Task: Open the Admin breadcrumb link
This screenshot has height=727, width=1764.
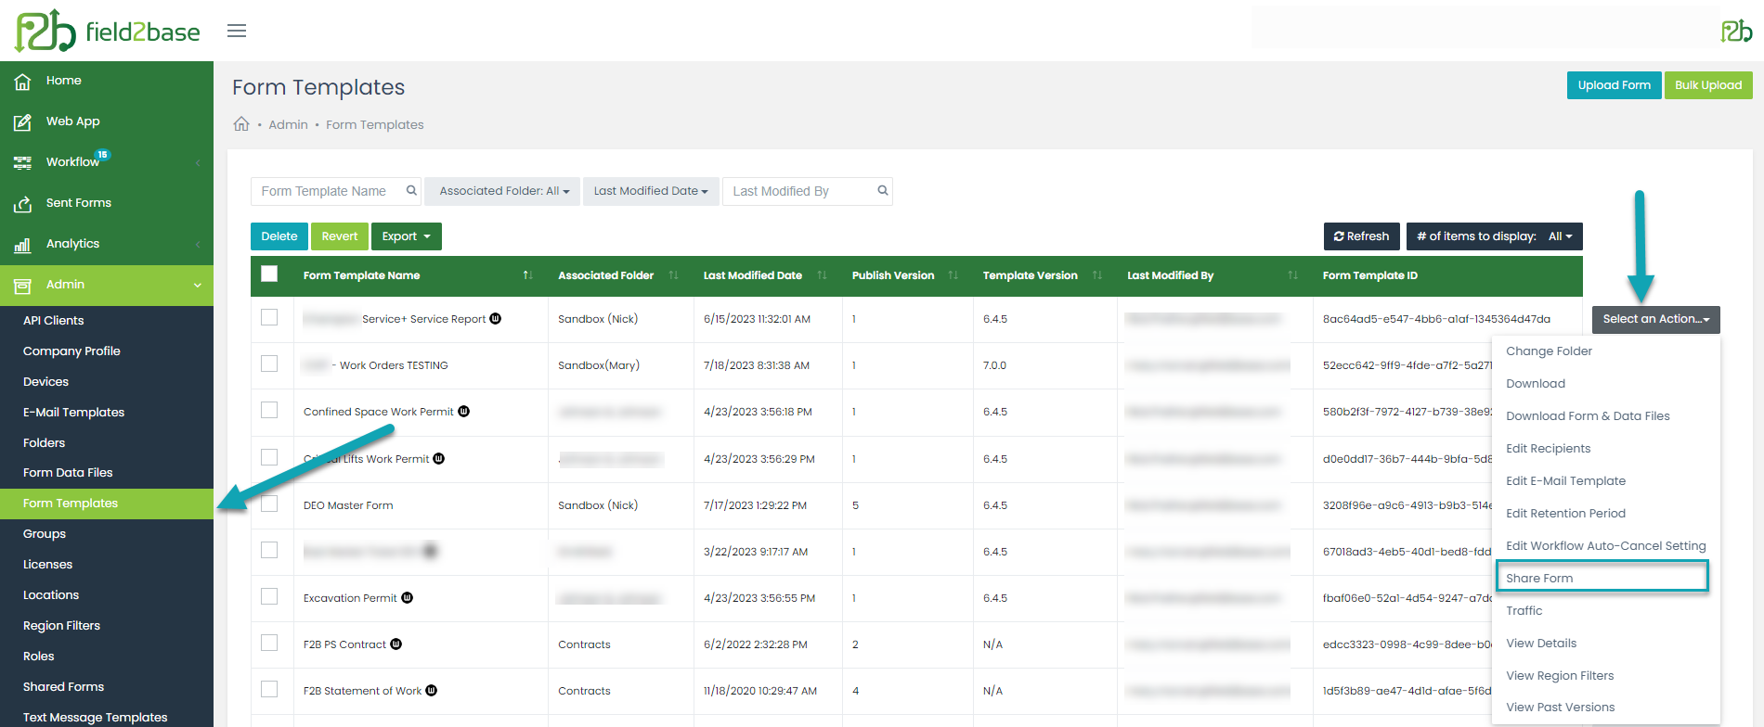Action: 288,124
